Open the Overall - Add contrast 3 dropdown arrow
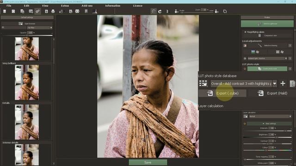296x166 pixels. coord(275,83)
